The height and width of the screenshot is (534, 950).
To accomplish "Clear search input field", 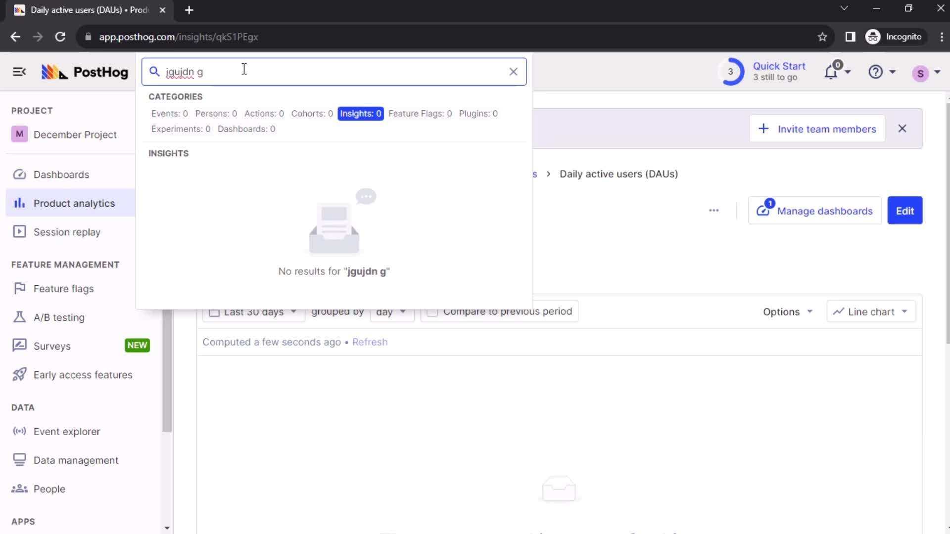I will (515, 72).
